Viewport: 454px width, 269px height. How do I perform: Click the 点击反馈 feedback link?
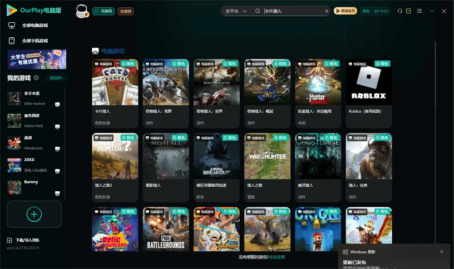277,257
